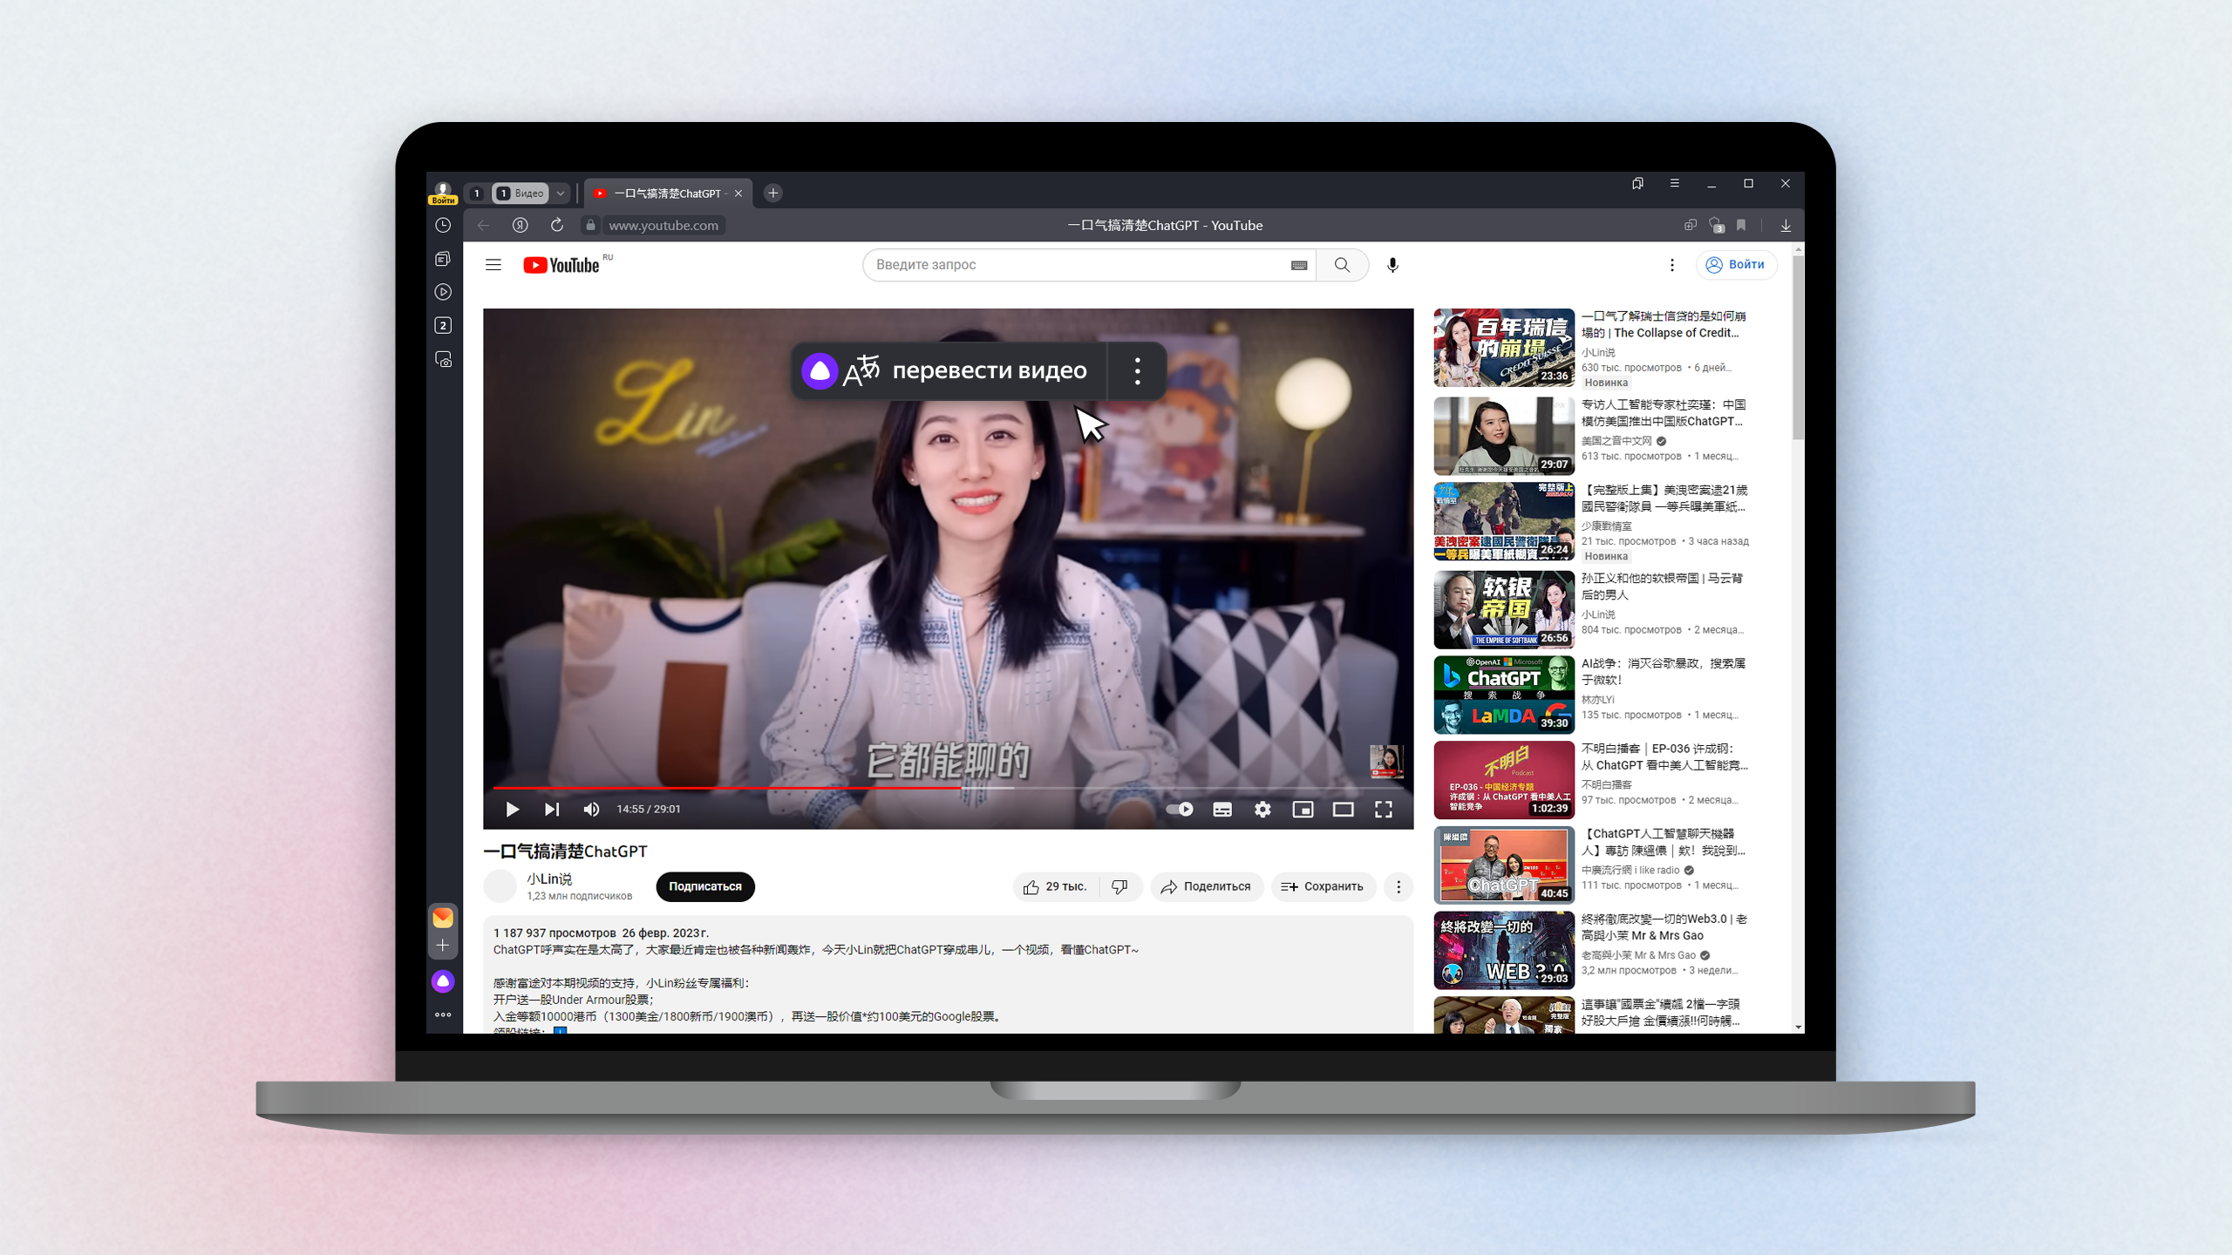Screen dimensions: 2232x1255
Task: Open browser history clock icon
Action: pyautogui.click(x=443, y=225)
